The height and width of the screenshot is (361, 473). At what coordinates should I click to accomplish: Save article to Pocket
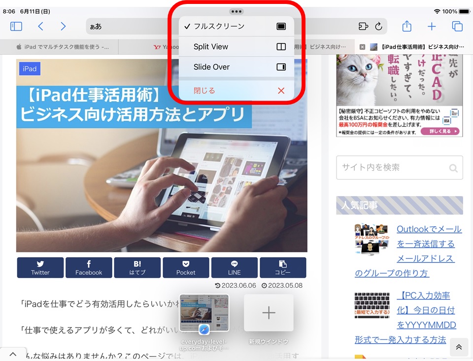point(186,268)
